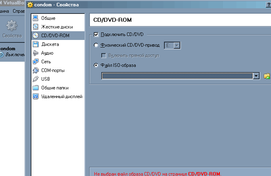Click the red CD/DVD-ROM link in warning
The image size is (271, 176).
204,174
